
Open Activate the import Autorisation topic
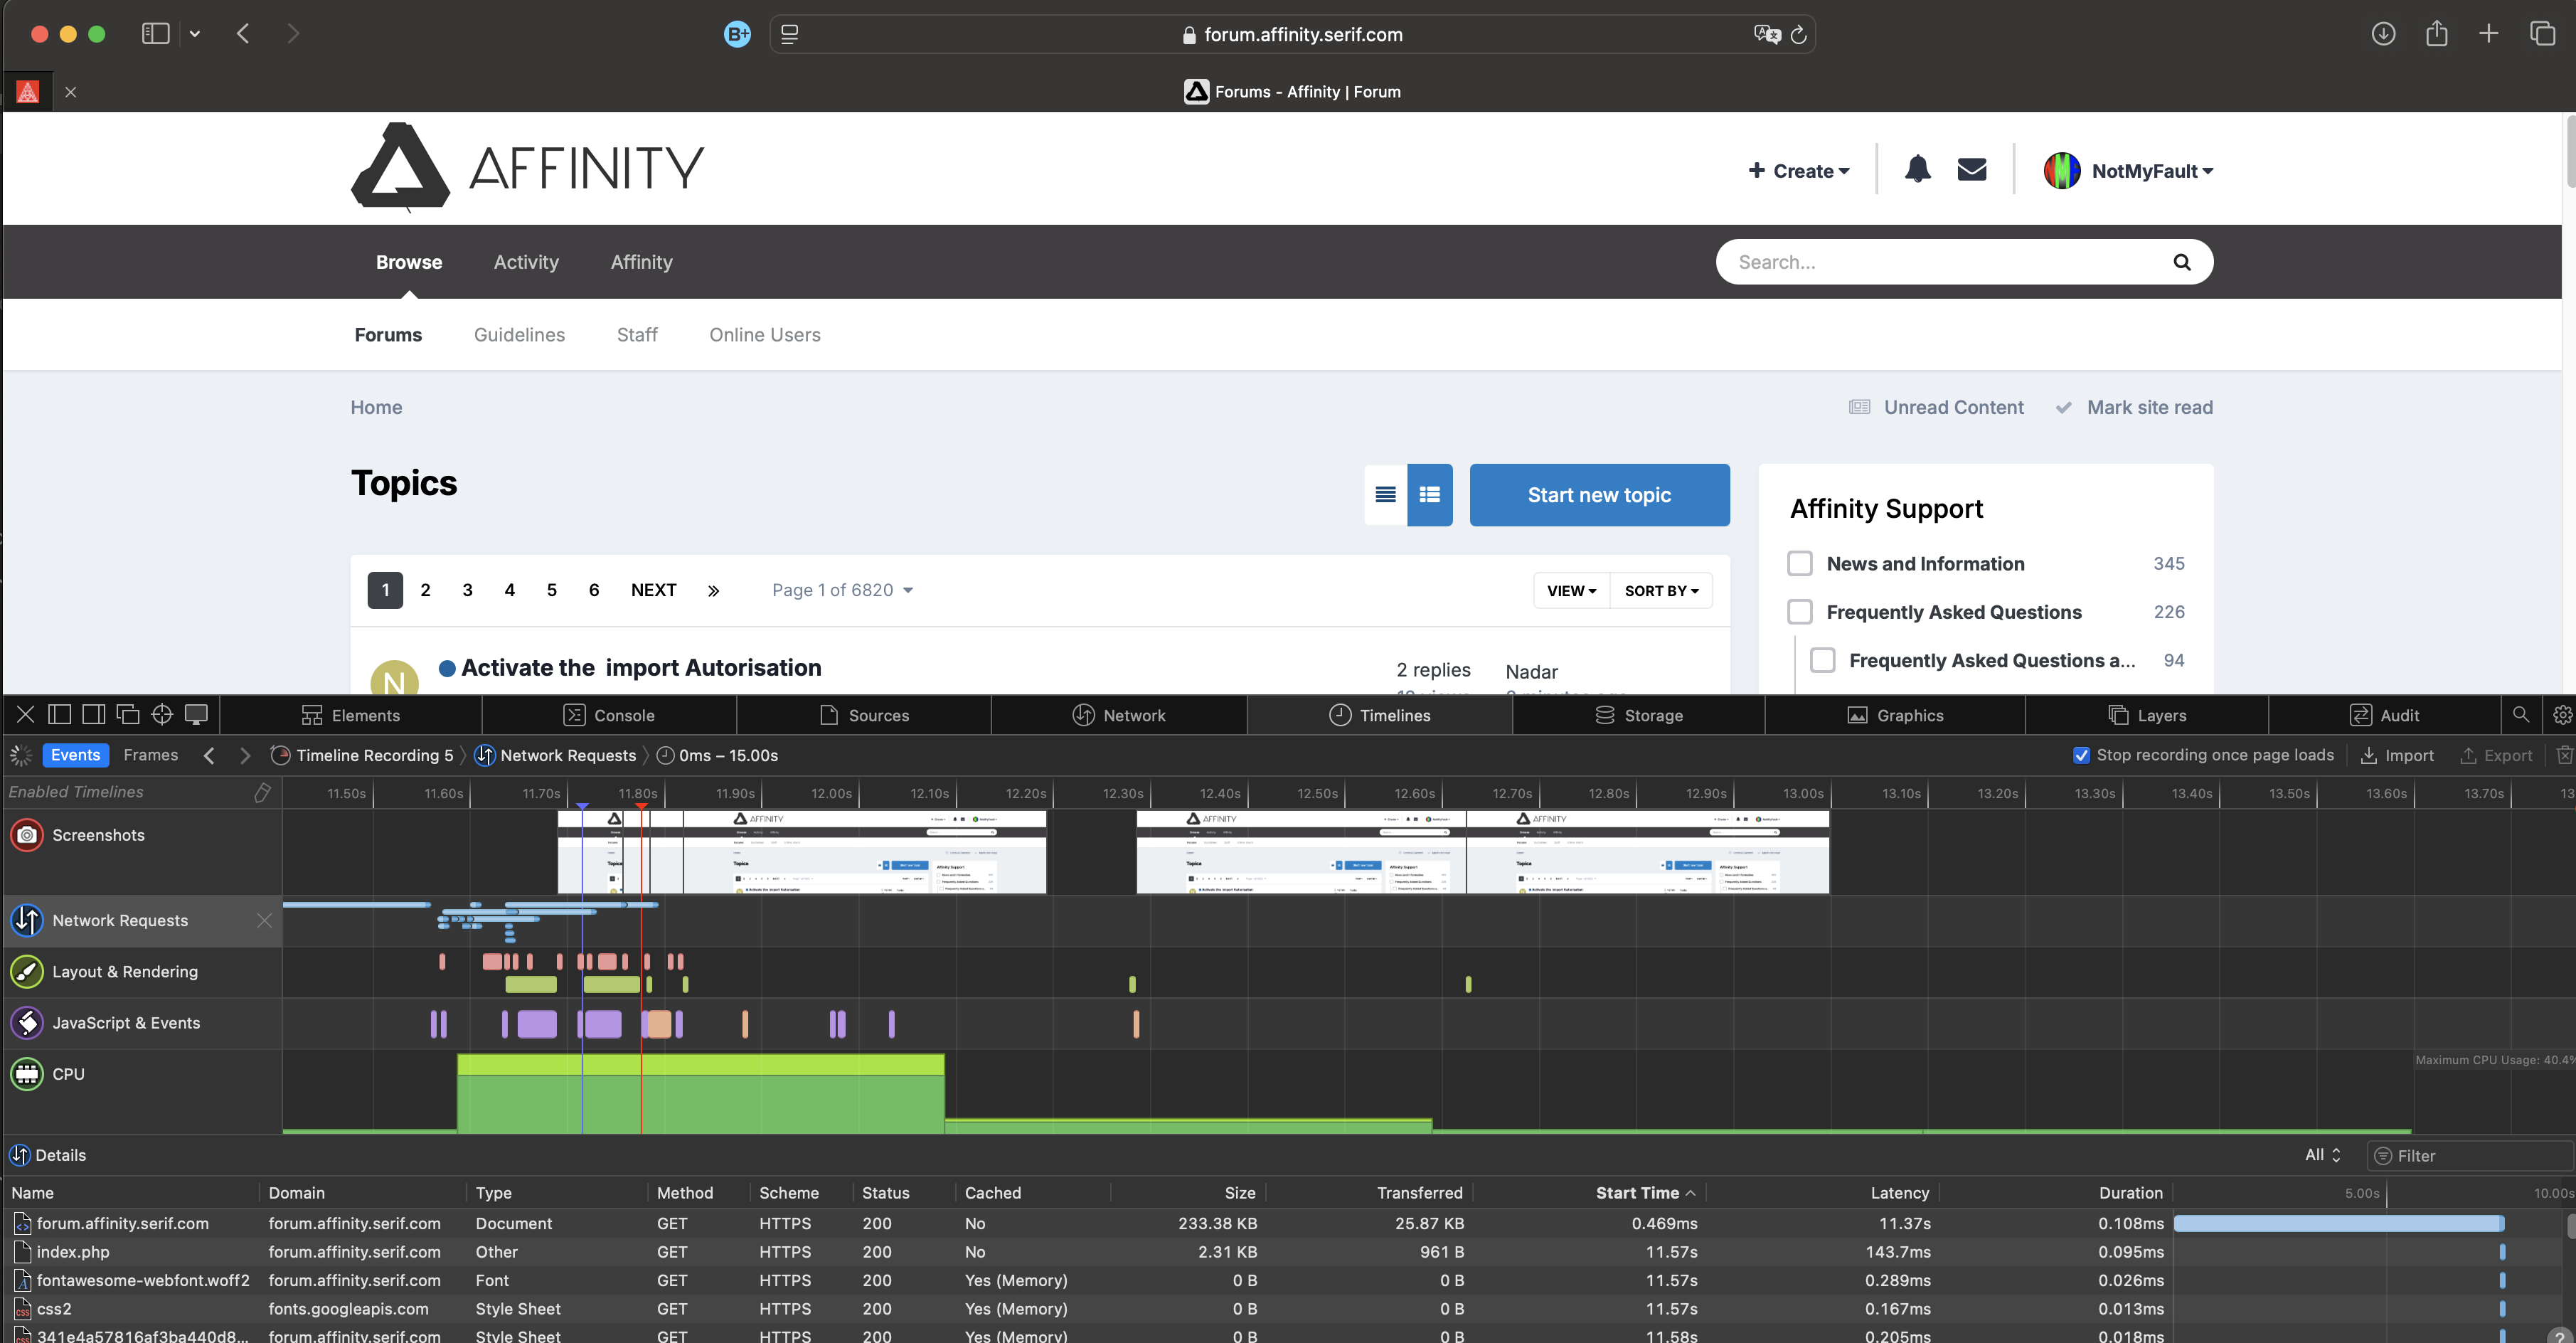point(641,667)
